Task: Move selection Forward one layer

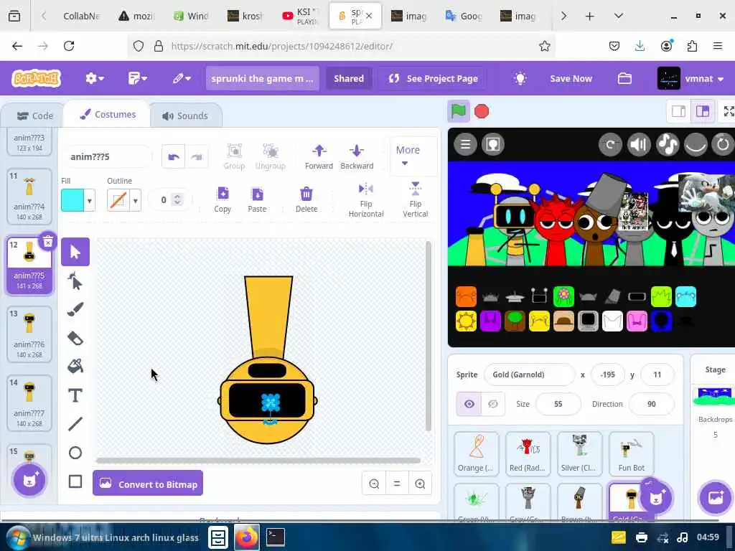Action: pyautogui.click(x=319, y=157)
